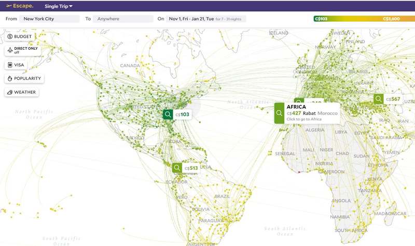Open the Weather filter
This screenshot has width=415, height=246.
point(21,92)
